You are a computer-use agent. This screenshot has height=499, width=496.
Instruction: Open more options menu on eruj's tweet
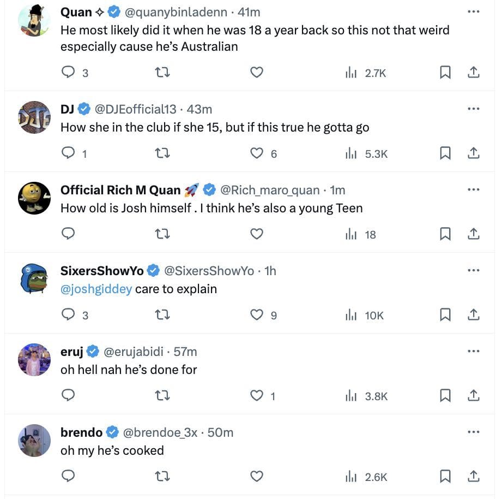click(x=474, y=352)
